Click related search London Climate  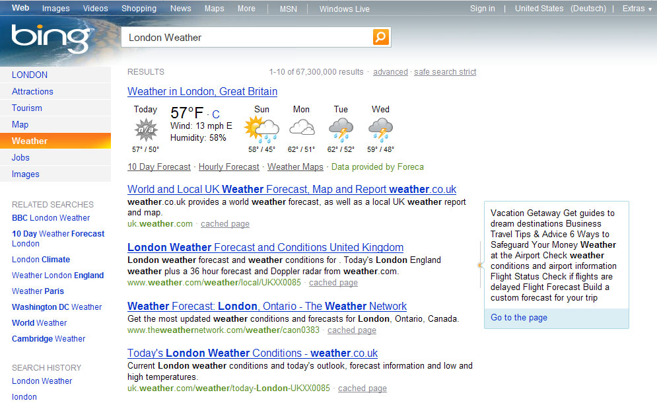click(x=41, y=260)
